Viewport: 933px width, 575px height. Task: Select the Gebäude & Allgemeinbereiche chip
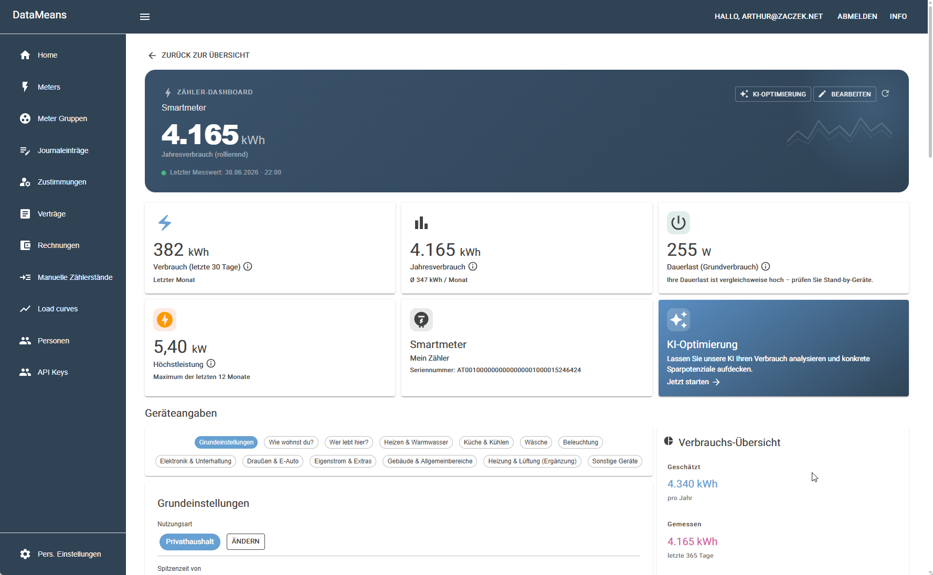pos(430,461)
